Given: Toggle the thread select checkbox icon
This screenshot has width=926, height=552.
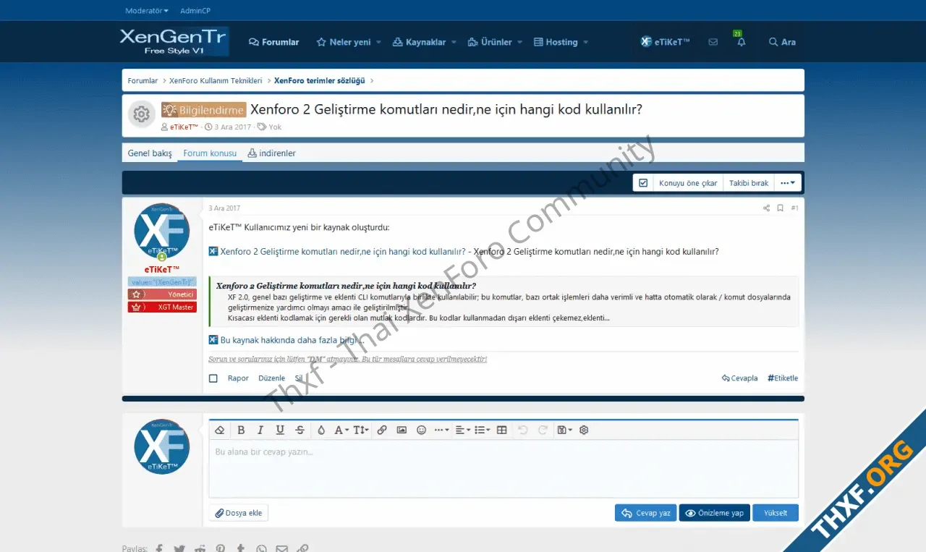Looking at the screenshot, I should pos(643,183).
